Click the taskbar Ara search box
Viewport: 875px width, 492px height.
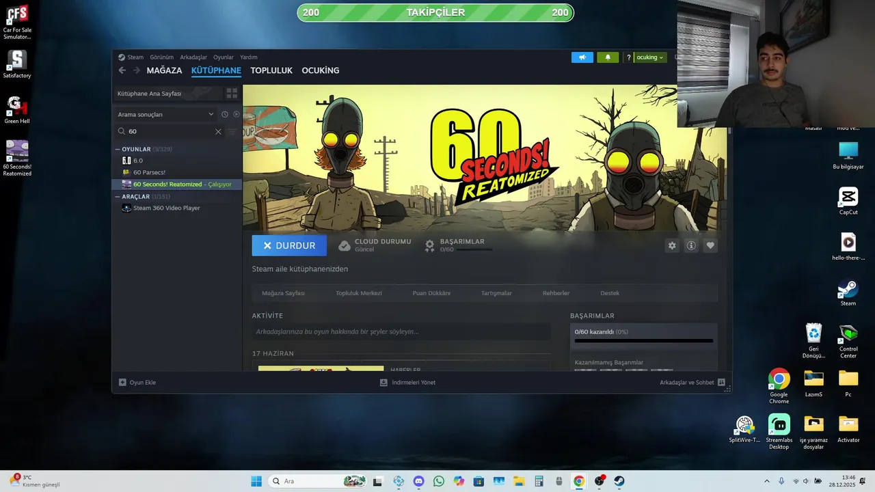[318, 481]
